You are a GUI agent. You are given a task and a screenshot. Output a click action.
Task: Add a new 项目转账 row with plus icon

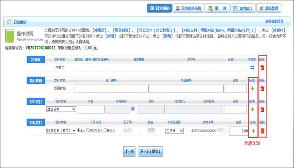(252, 88)
